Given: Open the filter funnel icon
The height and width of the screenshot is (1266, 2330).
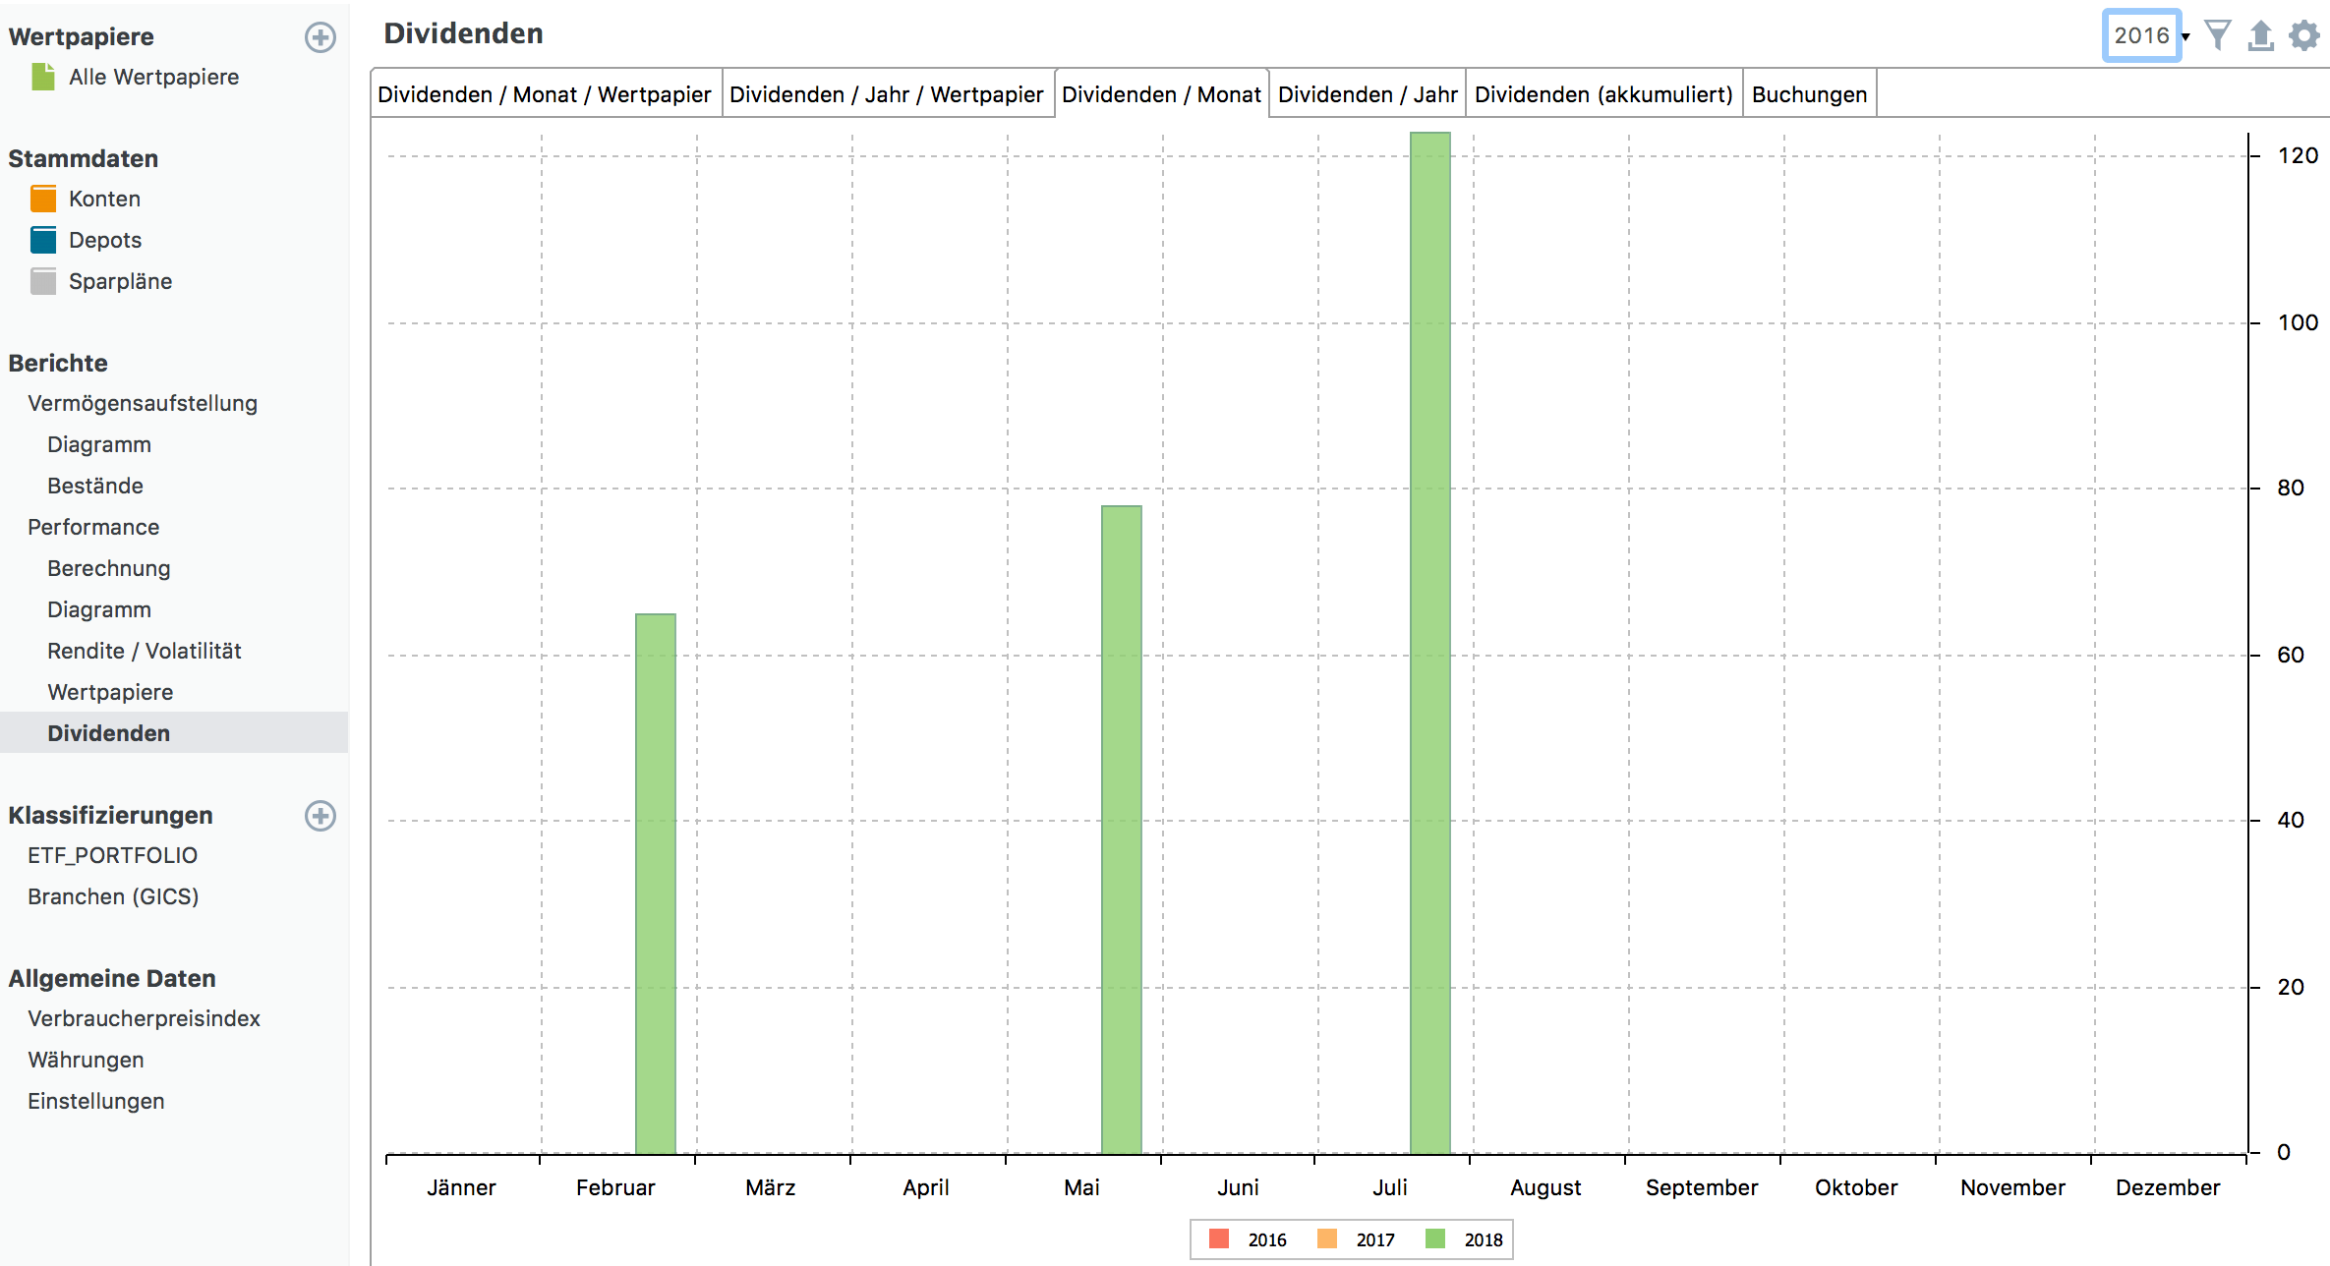Looking at the screenshot, I should point(2218,35).
